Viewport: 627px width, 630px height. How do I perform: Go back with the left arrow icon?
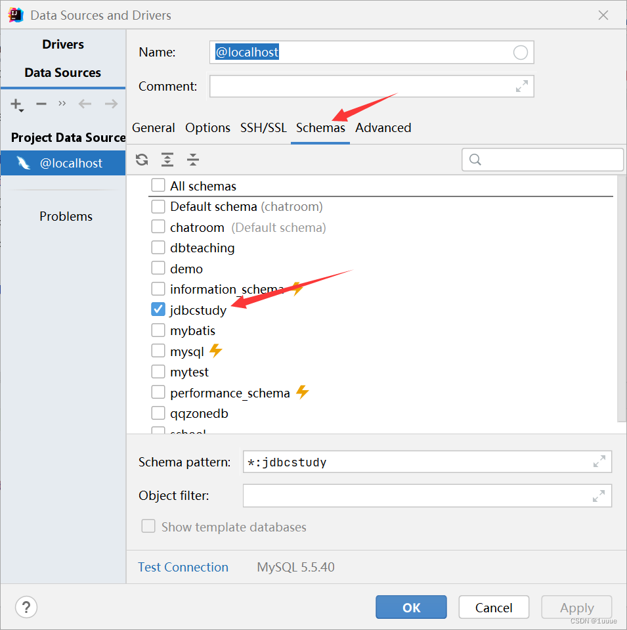click(85, 104)
